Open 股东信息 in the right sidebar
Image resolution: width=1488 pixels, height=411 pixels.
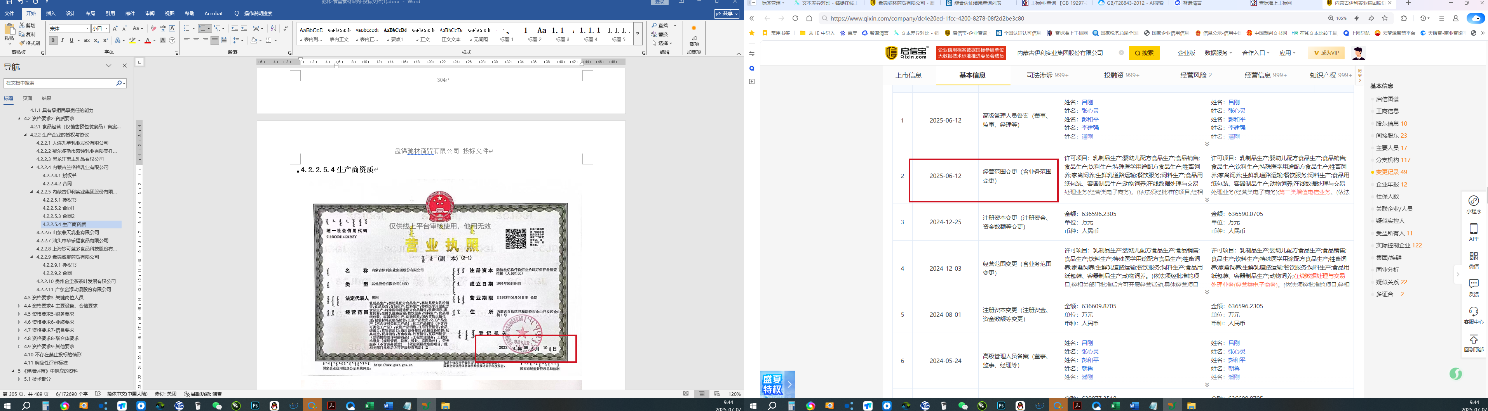coord(1391,123)
